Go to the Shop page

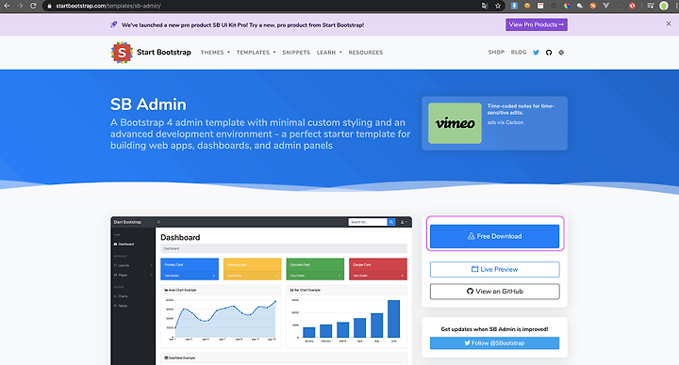click(496, 52)
